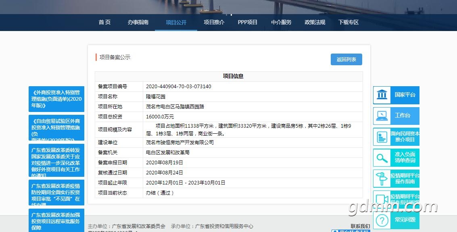Open the 投资项目审批"不见面" link

[56, 193]
